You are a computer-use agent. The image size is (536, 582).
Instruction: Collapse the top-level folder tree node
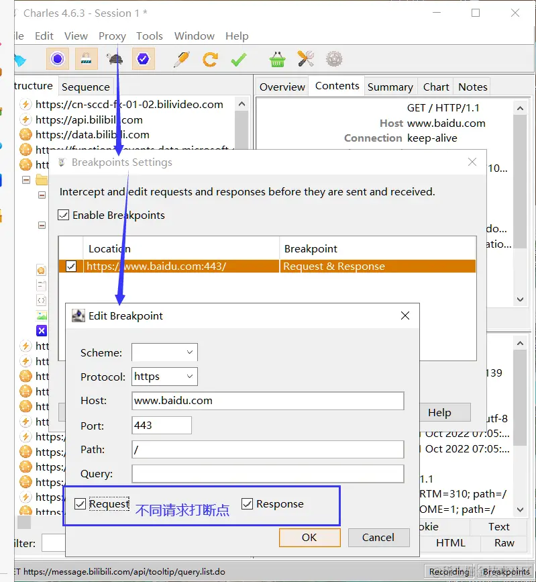point(26,180)
